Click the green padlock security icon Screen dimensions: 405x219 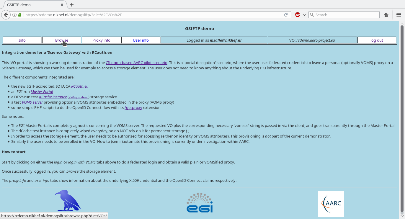[x=20, y=15]
